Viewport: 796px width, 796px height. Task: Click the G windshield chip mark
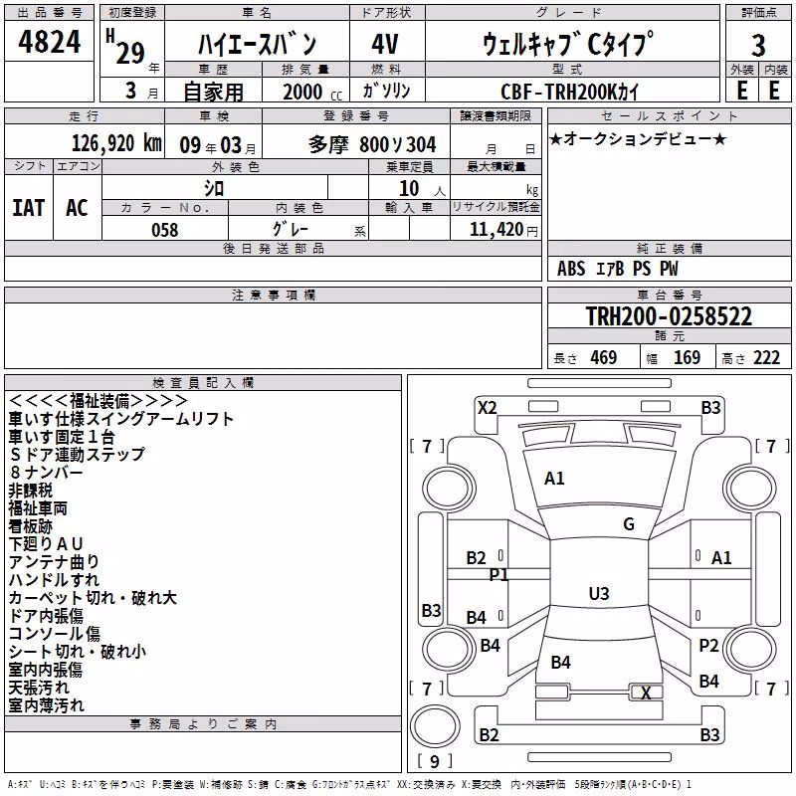coord(629,524)
